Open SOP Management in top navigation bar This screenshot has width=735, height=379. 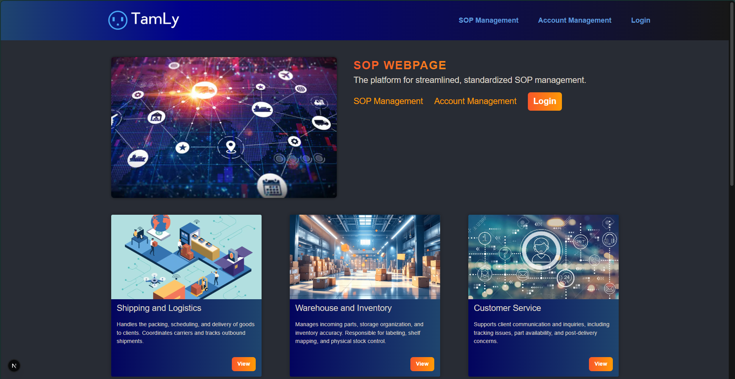tap(488, 20)
